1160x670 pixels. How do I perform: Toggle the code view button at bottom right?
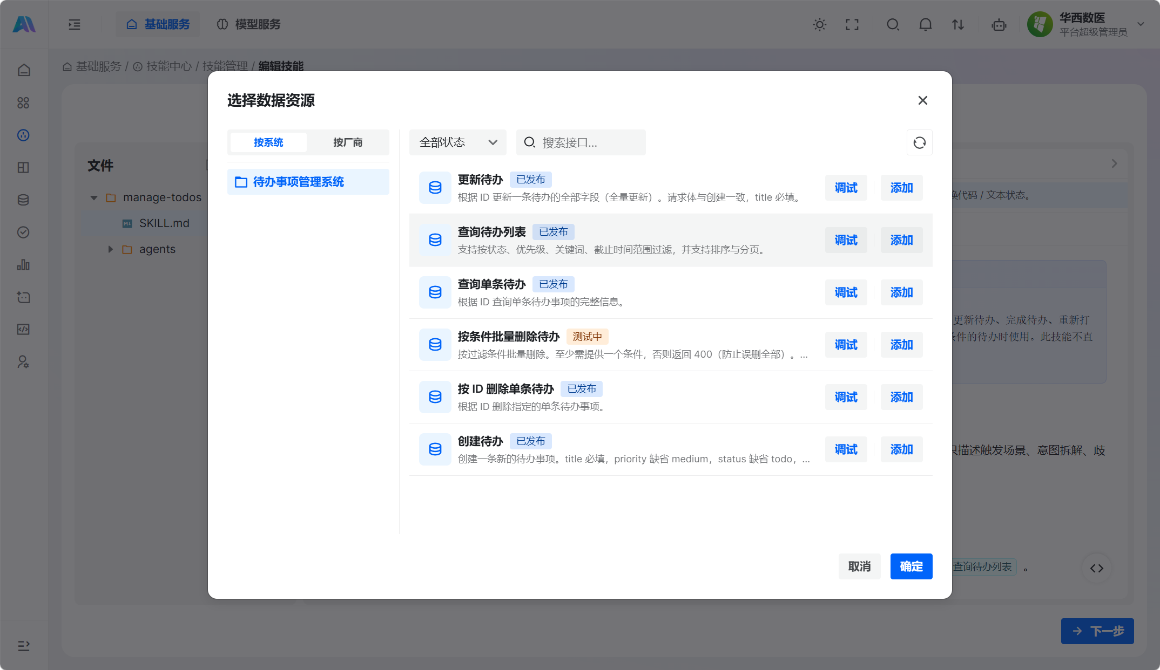click(1097, 568)
